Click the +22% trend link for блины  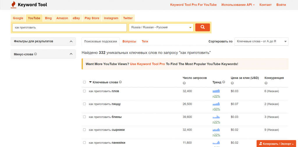tap(216, 122)
